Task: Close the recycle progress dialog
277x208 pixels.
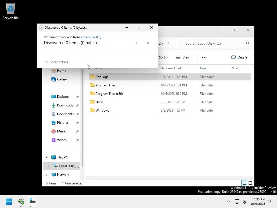Action: [x=151, y=27]
